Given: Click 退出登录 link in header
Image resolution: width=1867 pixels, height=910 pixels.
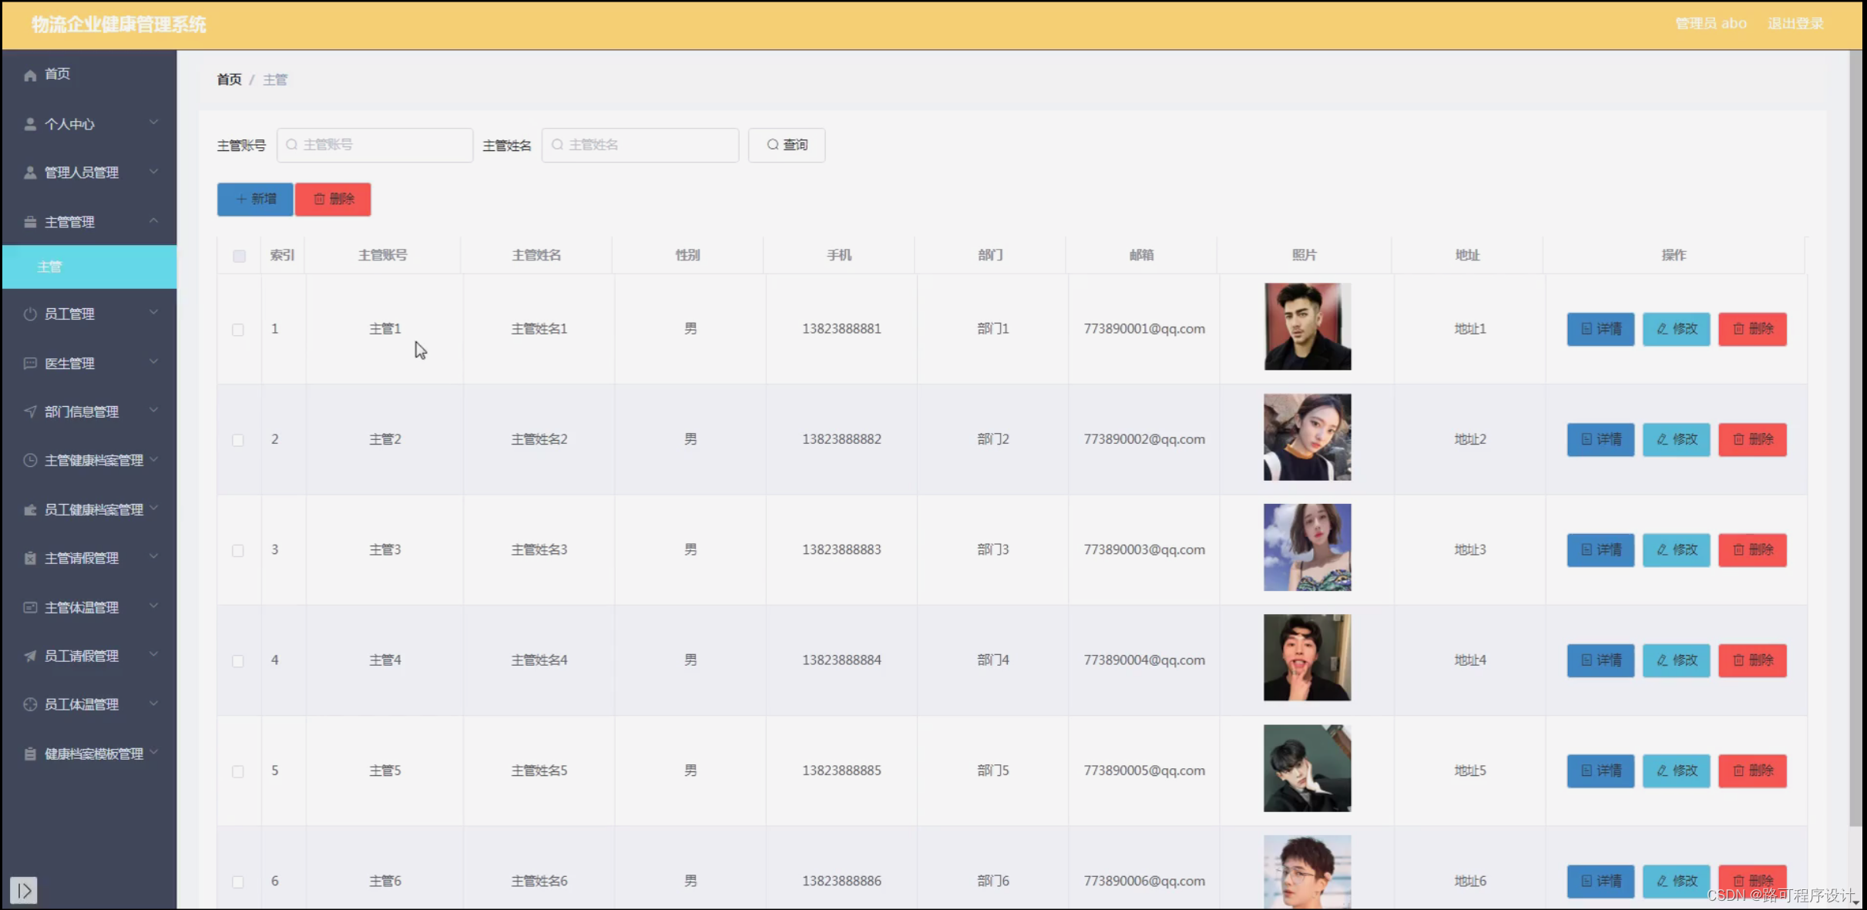Looking at the screenshot, I should [x=1795, y=23].
